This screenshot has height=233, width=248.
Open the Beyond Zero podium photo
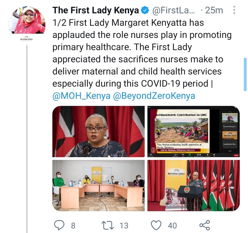[194, 185]
